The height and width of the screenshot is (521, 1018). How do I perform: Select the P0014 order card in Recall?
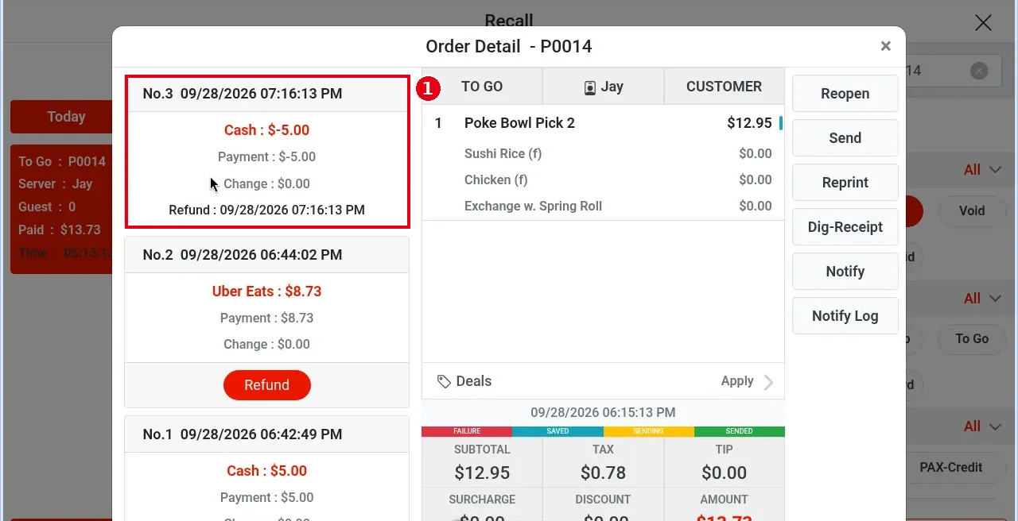point(61,210)
